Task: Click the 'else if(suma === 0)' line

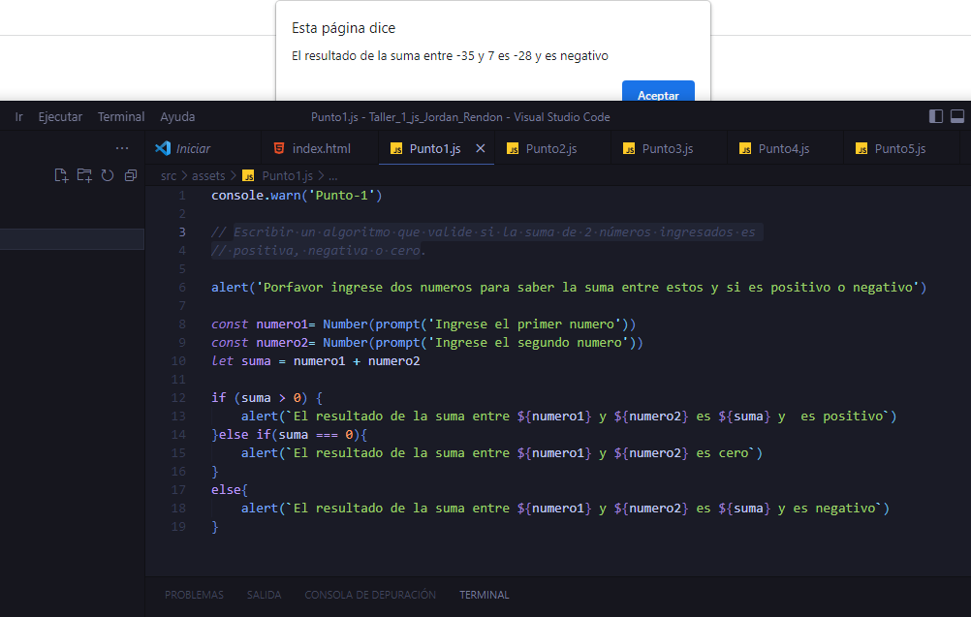Action: (x=289, y=435)
